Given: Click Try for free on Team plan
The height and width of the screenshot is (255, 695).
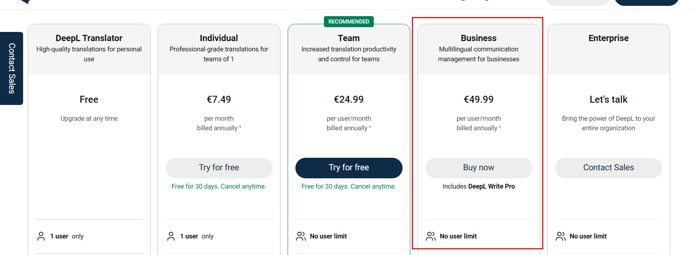Looking at the screenshot, I should click(x=349, y=168).
